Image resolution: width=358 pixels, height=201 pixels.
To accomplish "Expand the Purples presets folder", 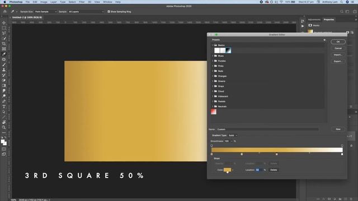I will [x=213, y=61].
